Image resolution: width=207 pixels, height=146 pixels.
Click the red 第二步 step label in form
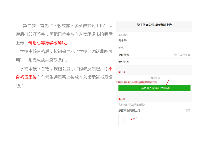[x=122, y=99]
